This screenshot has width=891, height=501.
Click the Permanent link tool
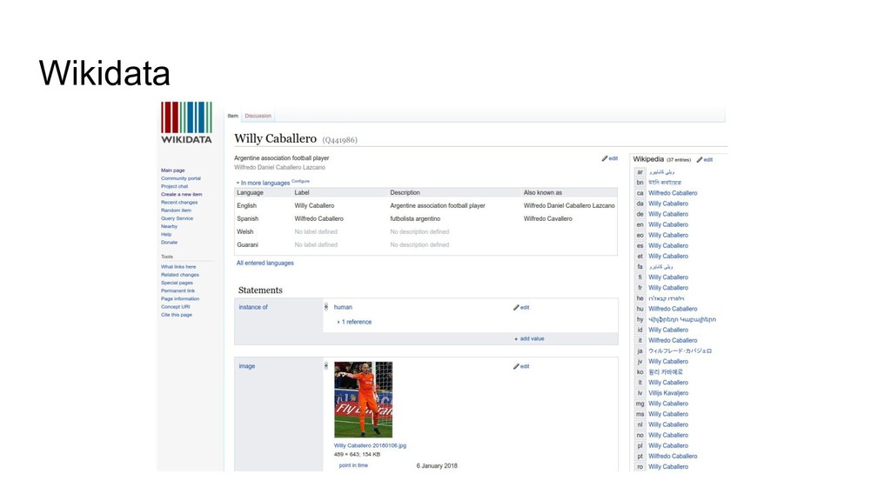coord(178,291)
